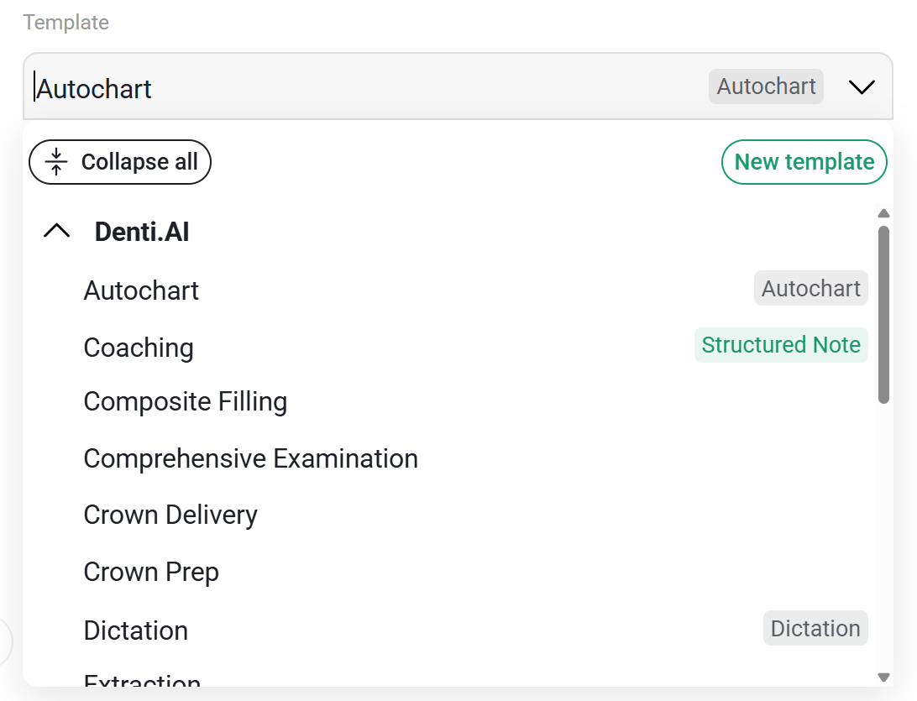Select the Dictation template
917x701 pixels.
448,630
